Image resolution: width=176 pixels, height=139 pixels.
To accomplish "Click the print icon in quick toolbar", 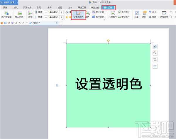I will [12, 23].
